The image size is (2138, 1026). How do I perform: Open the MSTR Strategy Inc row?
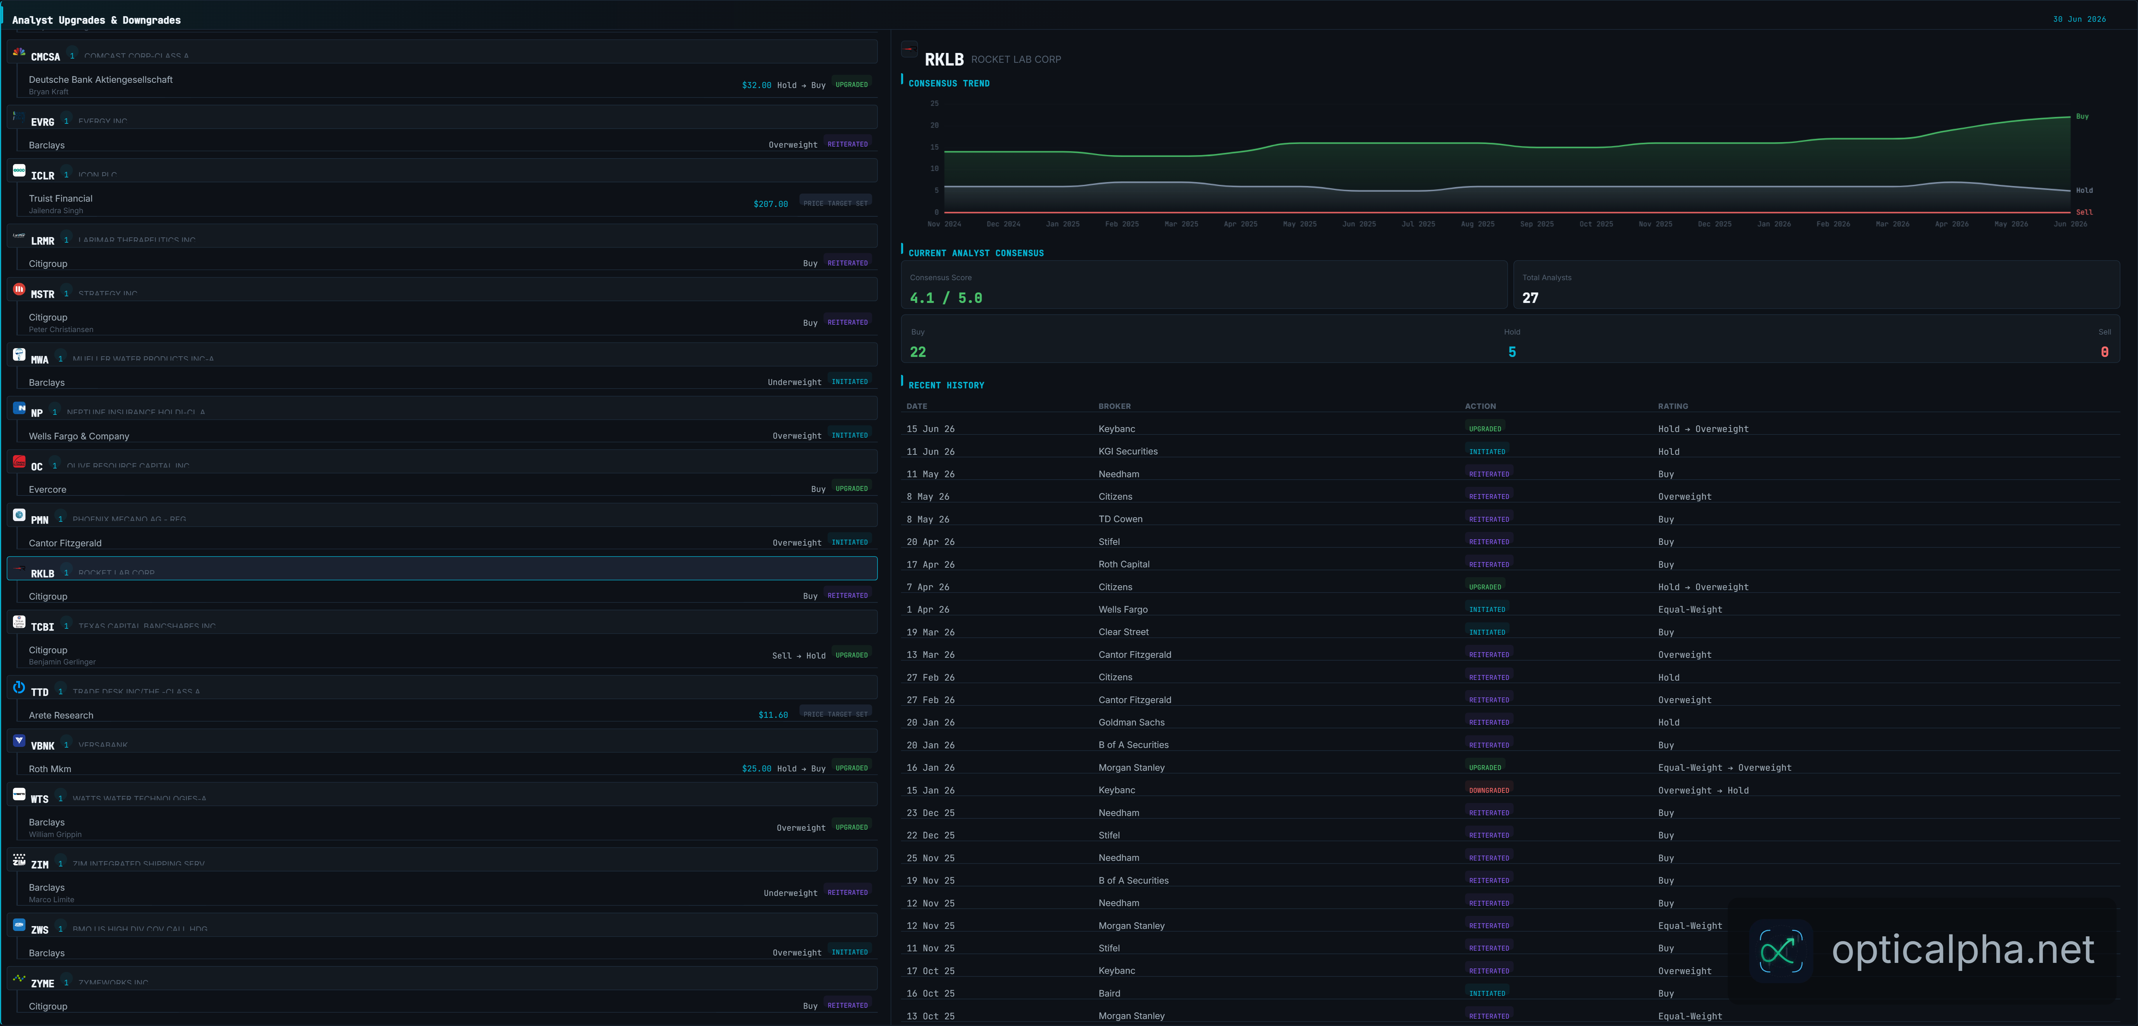pyautogui.click(x=442, y=289)
